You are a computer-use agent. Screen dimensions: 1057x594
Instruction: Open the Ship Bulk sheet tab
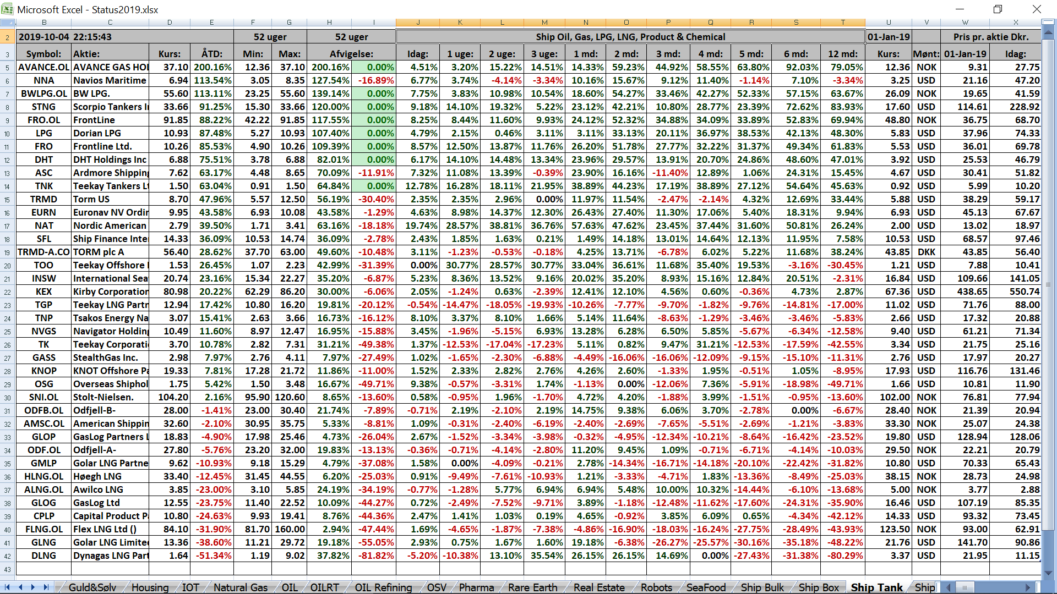pyautogui.click(x=762, y=587)
